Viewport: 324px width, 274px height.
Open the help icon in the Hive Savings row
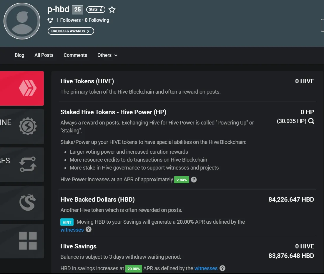(x=222, y=268)
